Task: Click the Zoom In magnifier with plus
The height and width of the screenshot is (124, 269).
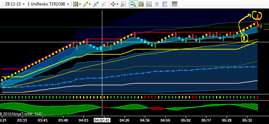Action: point(96,4)
